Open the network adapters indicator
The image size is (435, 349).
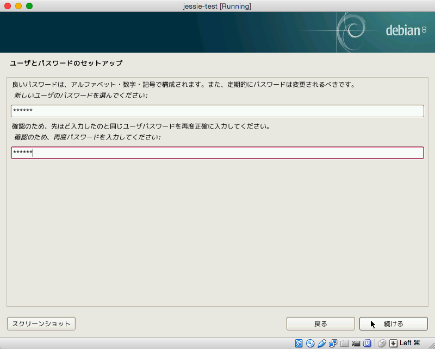pyautogui.click(x=333, y=344)
